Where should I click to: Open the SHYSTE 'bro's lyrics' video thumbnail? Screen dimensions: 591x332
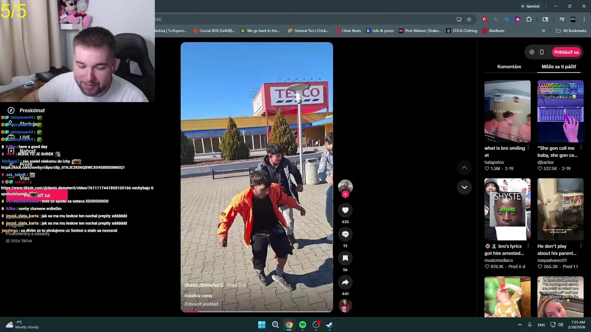tap(507, 209)
